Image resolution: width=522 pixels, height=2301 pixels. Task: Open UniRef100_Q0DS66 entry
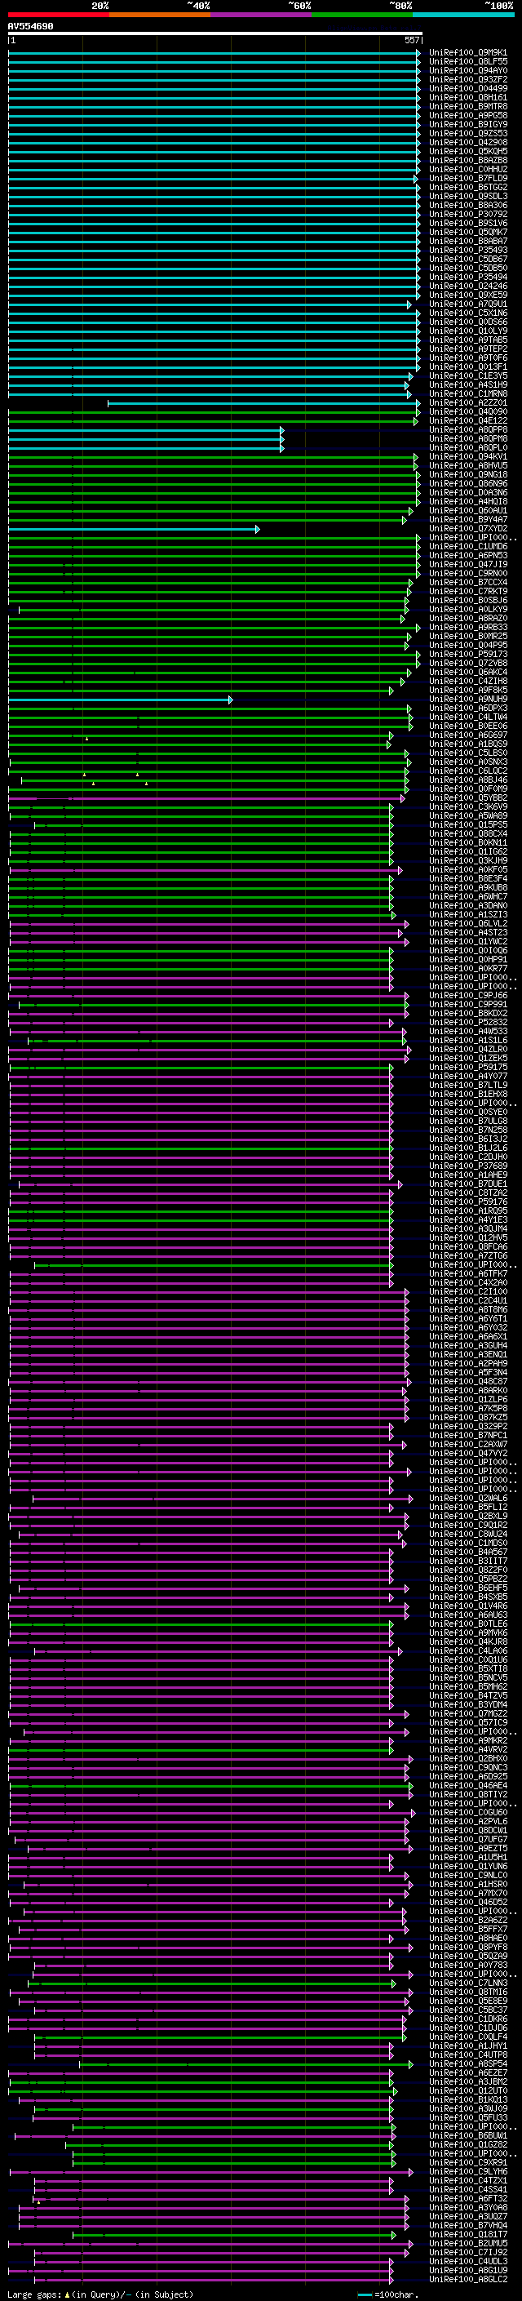(x=467, y=322)
